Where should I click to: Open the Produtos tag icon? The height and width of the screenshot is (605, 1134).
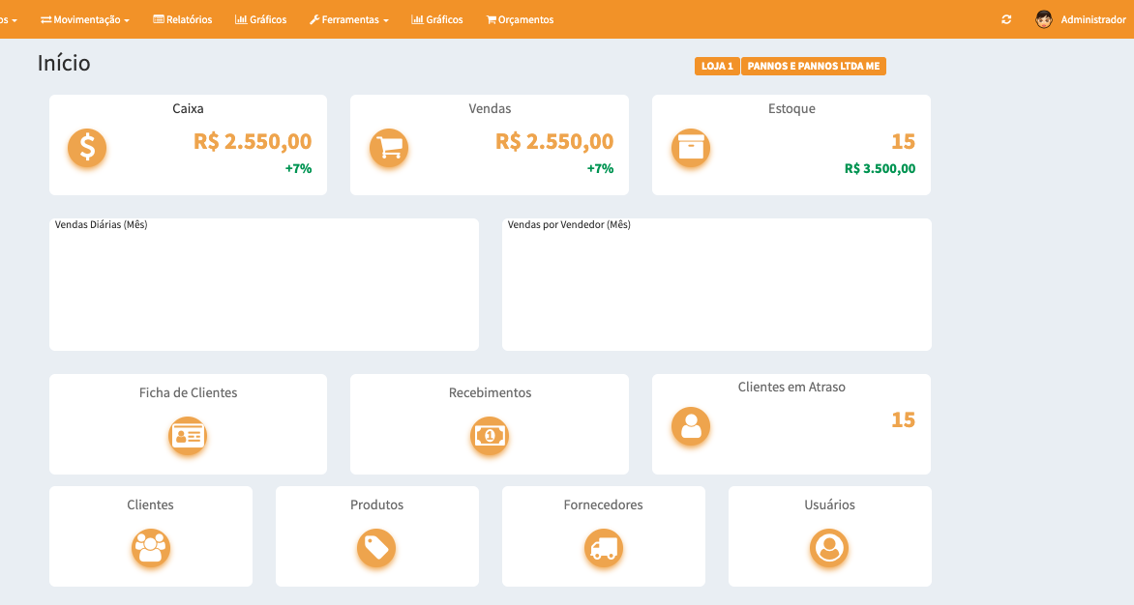tap(376, 548)
